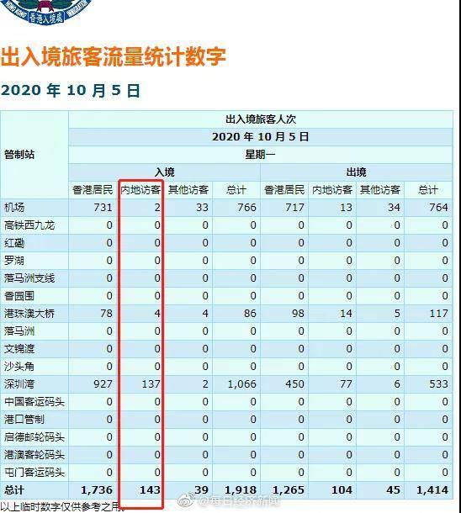461x513 pixels.
Task: Click the arrivals total 1,918 cell
Action: pyautogui.click(x=241, y=490)
